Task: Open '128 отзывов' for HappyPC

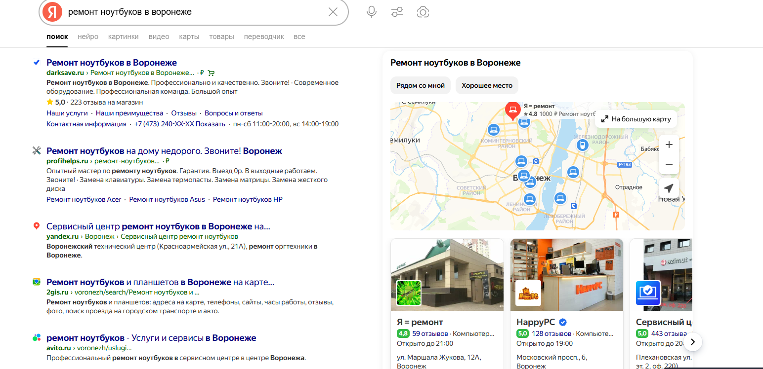Action: point(551,333)
